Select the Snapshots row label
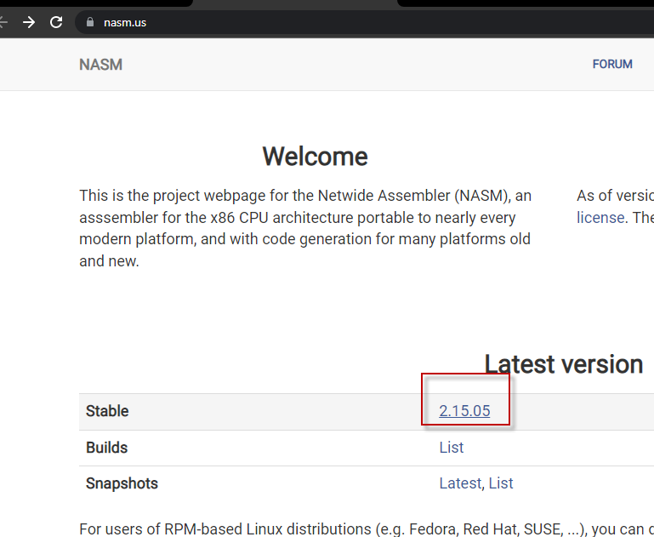Viewport: 654px width, 537px height. (x=122, y=483)
